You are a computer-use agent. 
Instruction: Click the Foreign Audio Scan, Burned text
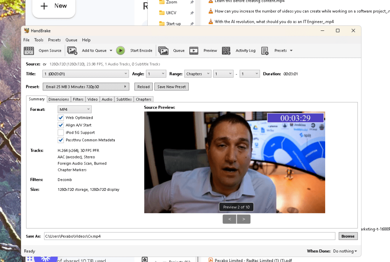(x=82, y=163)
